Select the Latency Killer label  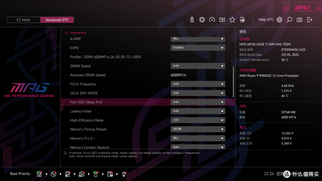81,111
